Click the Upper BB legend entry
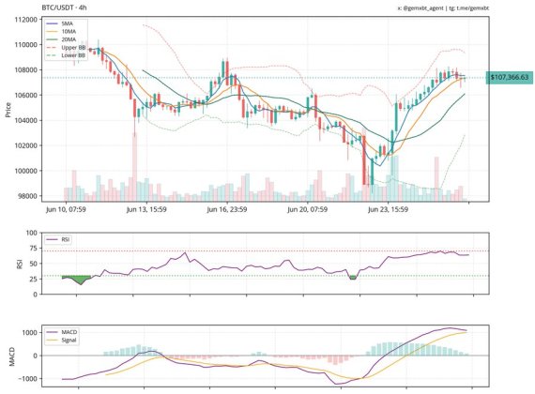 (x=66, y=48)
